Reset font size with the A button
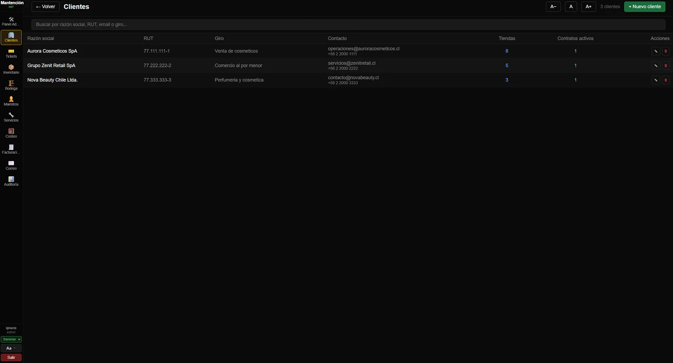This screenshot has width=673, height=363. coord(571,7)
